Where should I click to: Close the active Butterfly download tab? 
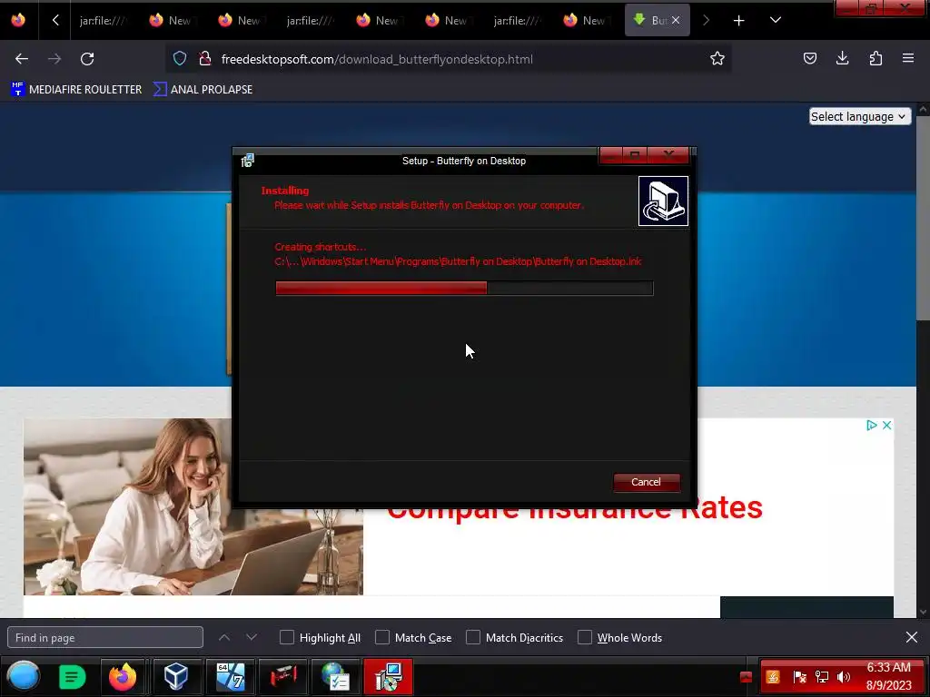[676, 20]
